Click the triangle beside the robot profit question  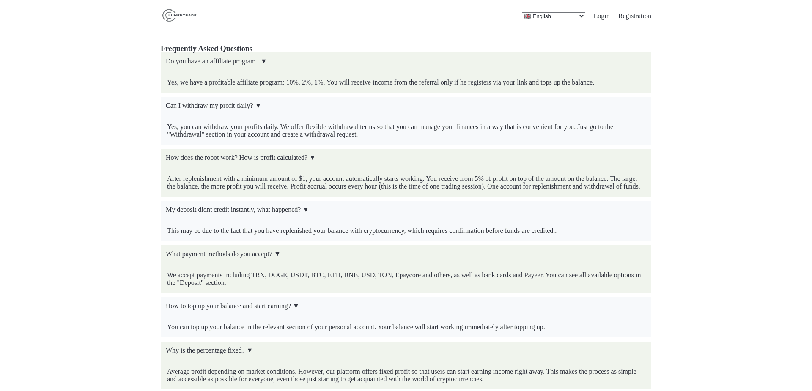click(312, 158)
